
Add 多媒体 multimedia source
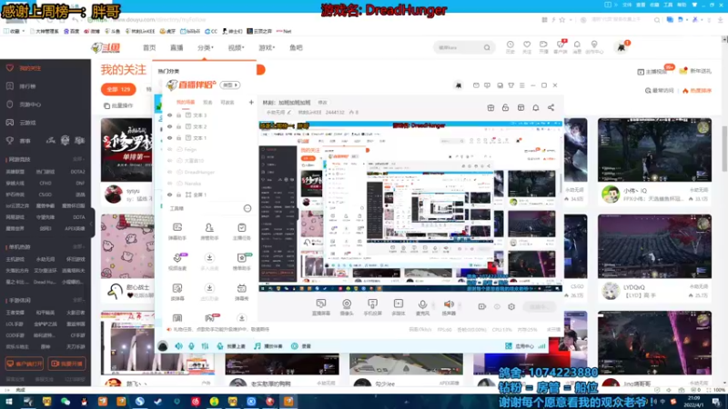[399, 307]
